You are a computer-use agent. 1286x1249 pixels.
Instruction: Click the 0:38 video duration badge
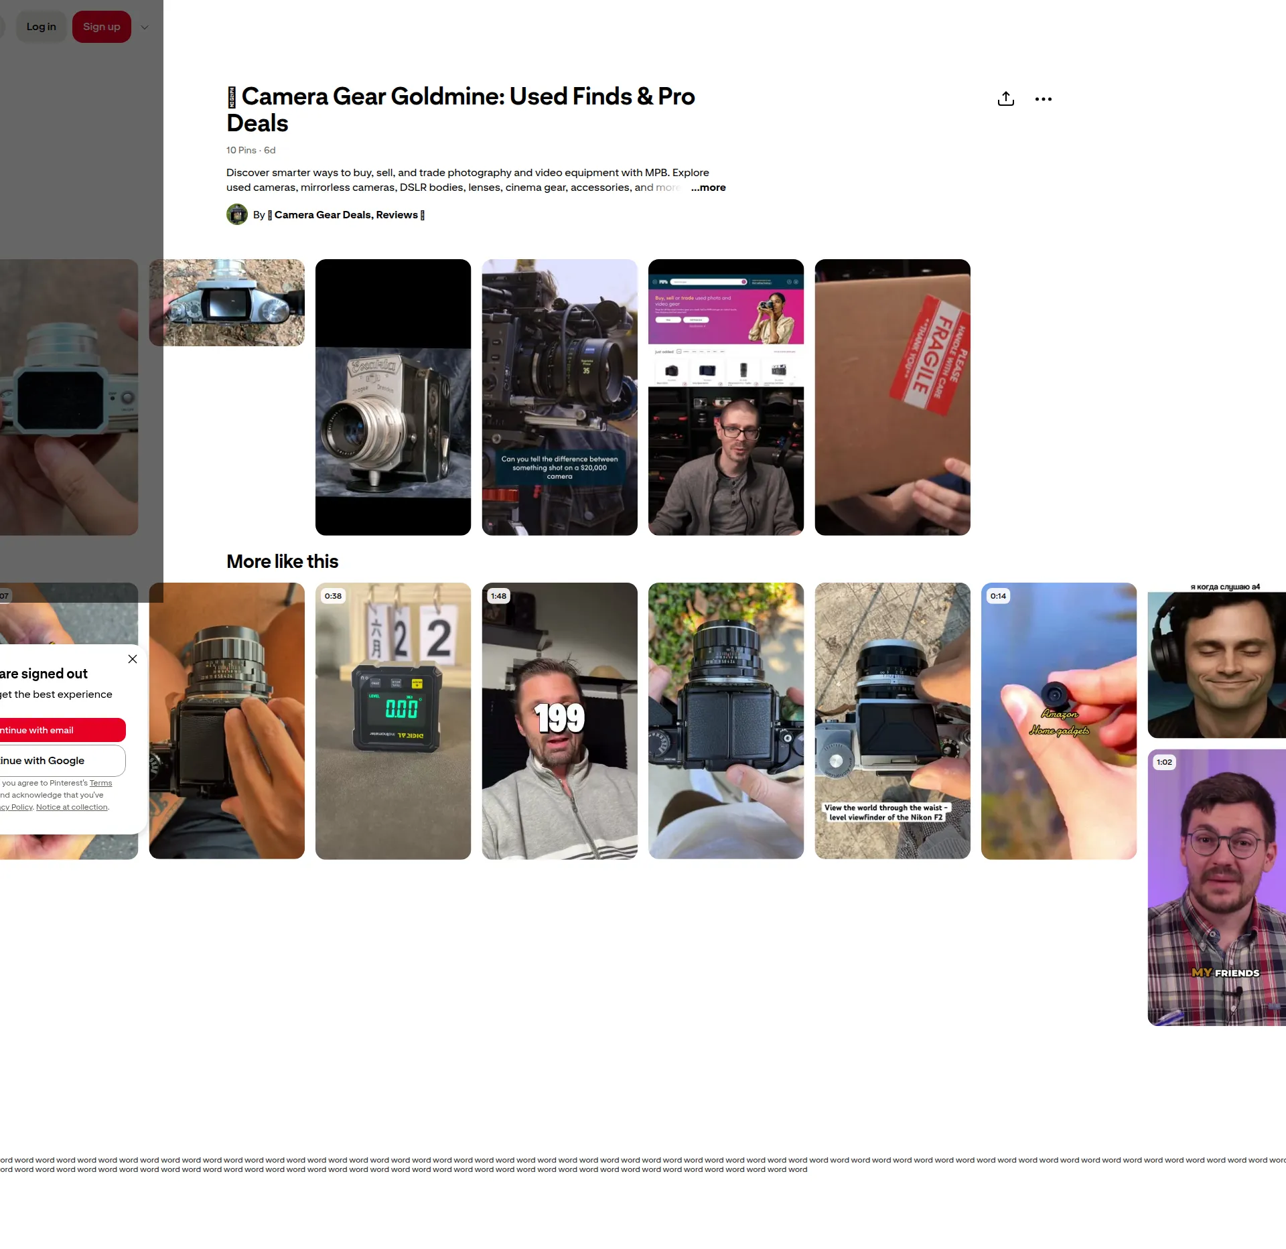point(333,596)
